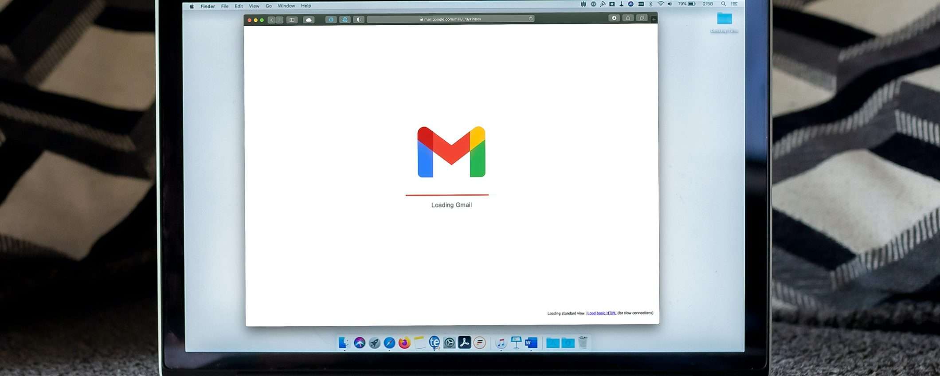Open Notification Center list icon
The height and width of the screenshot is (376, 940).
(734, 4)
